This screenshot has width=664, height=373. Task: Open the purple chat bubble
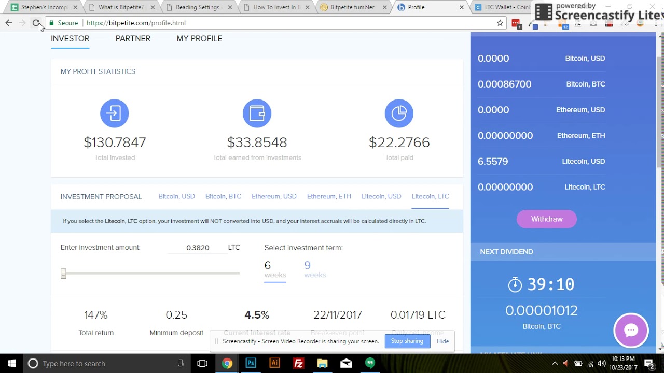631,331
